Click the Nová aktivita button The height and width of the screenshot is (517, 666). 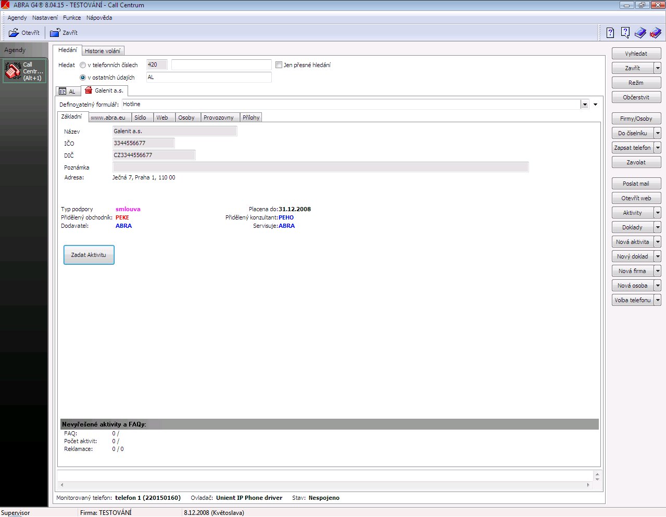click(x=633, y=242)
